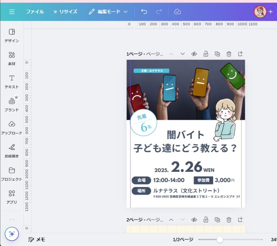
Task: Lock page 1 with padlock icon
Action: [x=206, y=54]
